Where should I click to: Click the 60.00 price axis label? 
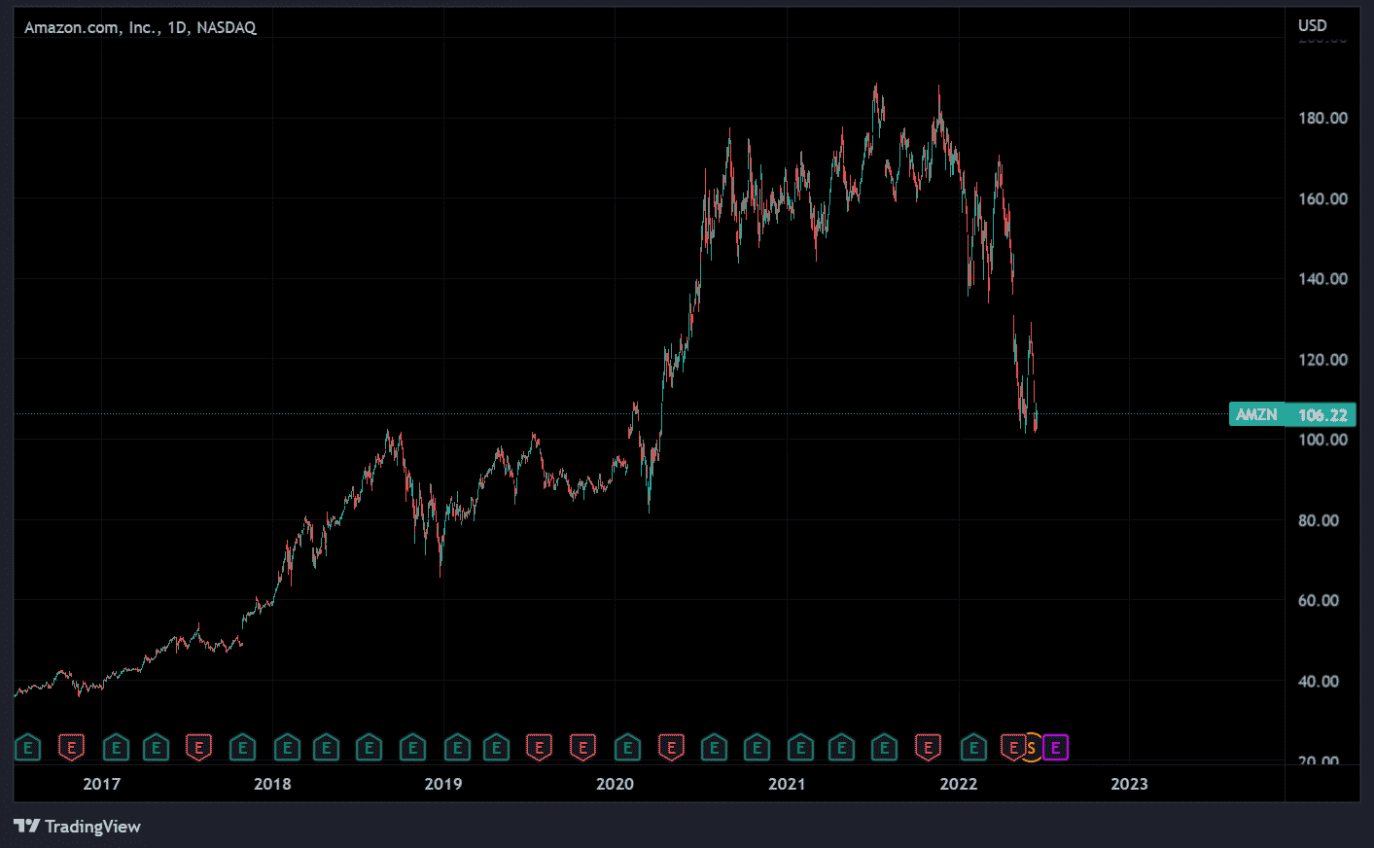[x=1319, y=600]
